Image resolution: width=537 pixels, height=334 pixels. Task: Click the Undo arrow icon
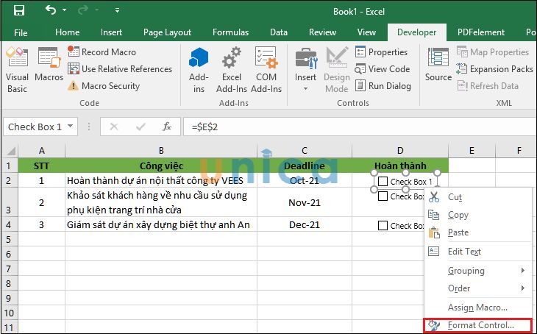51,10
